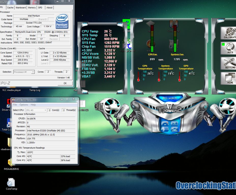Click the CPU Fan speed level bar

coord(152,38)
